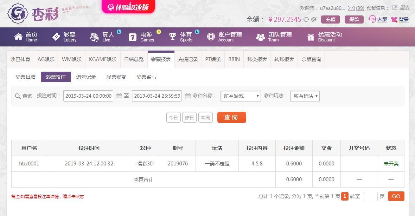
Task: Switch to 转账报表 tab
Action: click(284, 59)
